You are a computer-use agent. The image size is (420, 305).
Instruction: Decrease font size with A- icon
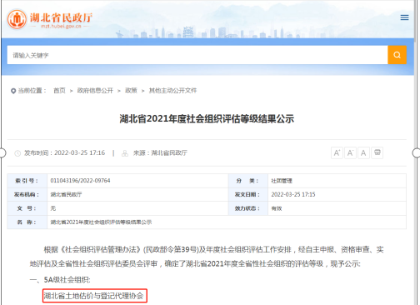350,152
